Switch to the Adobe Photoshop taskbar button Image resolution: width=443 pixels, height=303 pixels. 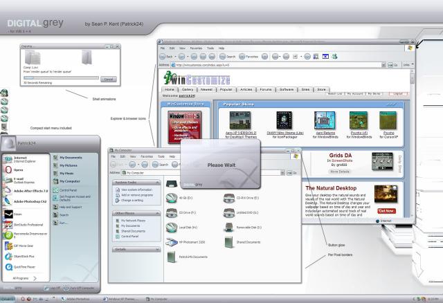pos(75,299)
